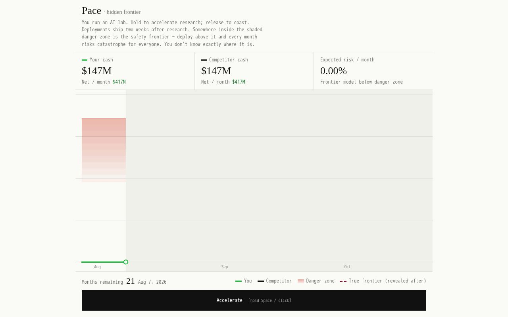Screen dimensions: 508x317
Task: Click the 0.00% risk value
Action: coord(333,71)
